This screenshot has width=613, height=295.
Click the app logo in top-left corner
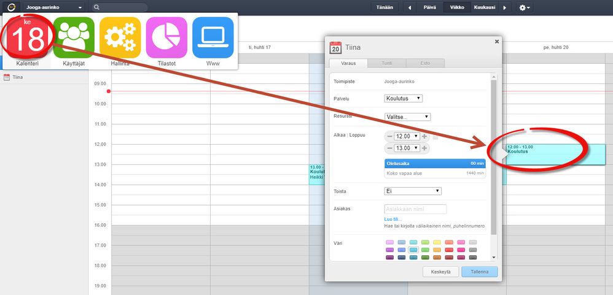click(11, 7)
